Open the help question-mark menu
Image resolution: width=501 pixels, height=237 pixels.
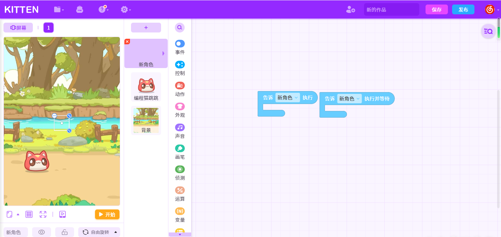(x=103, y=9)
